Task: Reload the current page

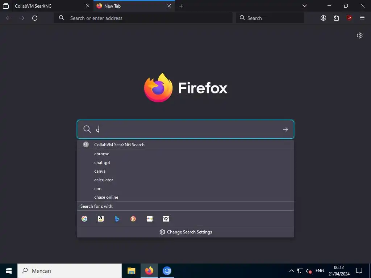Action: pyautogui.click(x=35, y=18)
